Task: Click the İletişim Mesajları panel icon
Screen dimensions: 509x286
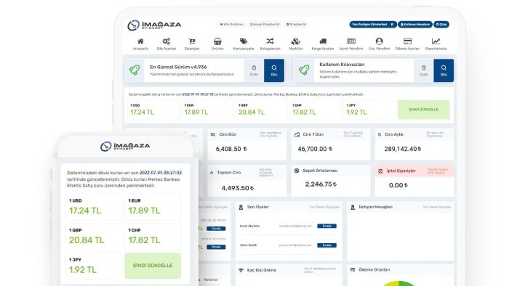Action: click(353, 207)
